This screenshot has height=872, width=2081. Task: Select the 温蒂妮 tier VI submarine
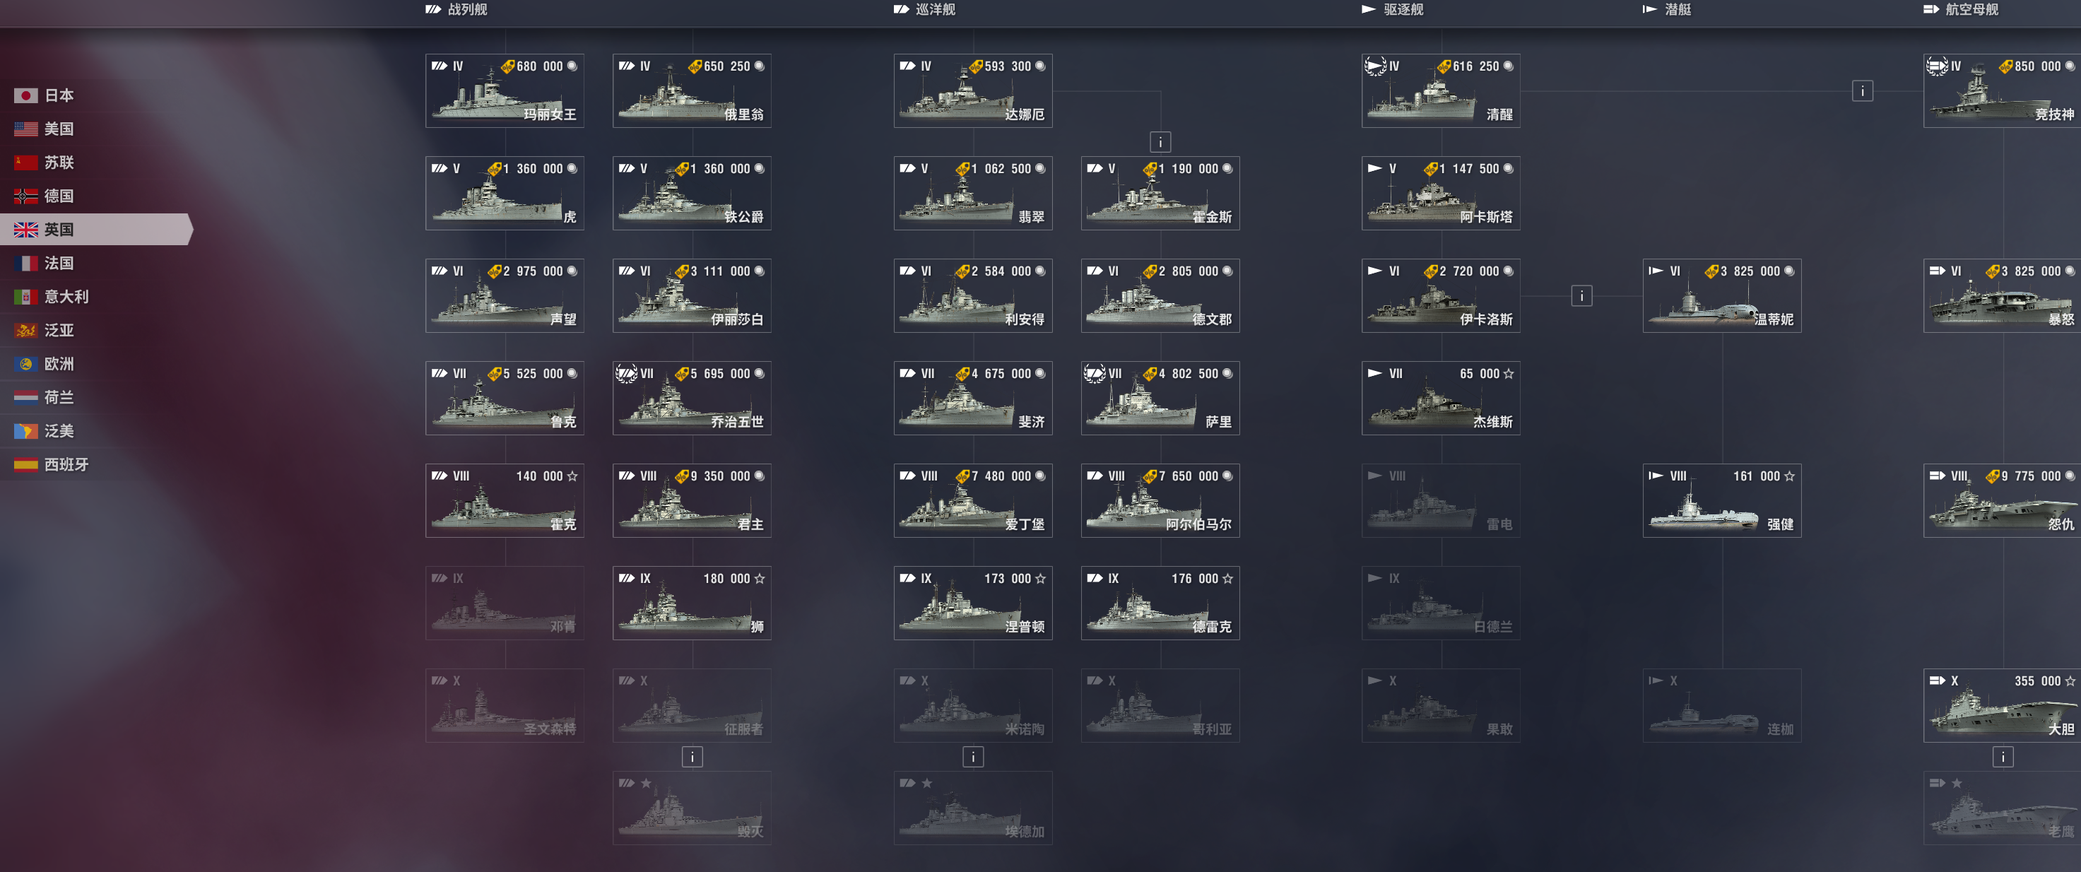[1722, 296]
